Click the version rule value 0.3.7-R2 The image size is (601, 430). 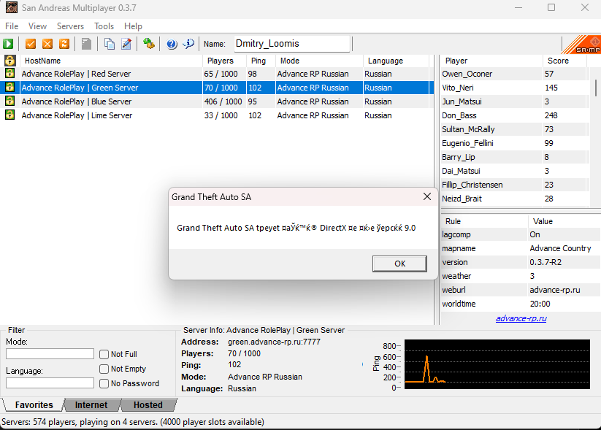546,262
